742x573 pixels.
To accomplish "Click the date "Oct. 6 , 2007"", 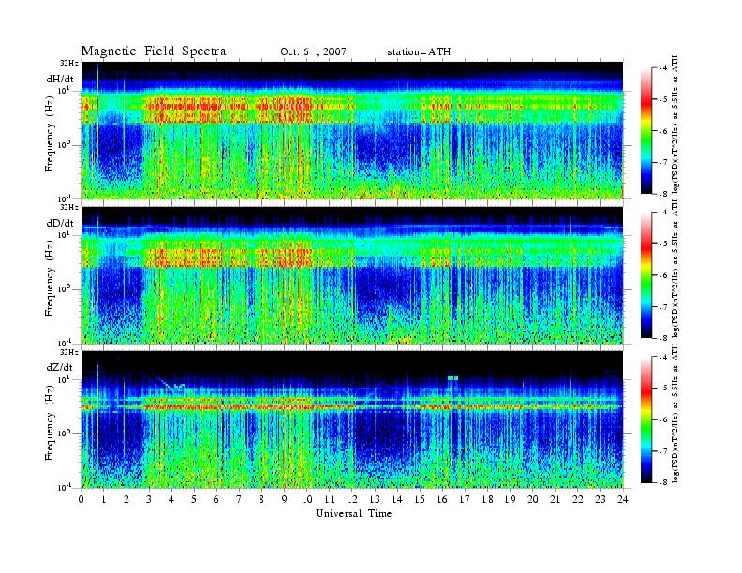I will (x=313, y=52).
